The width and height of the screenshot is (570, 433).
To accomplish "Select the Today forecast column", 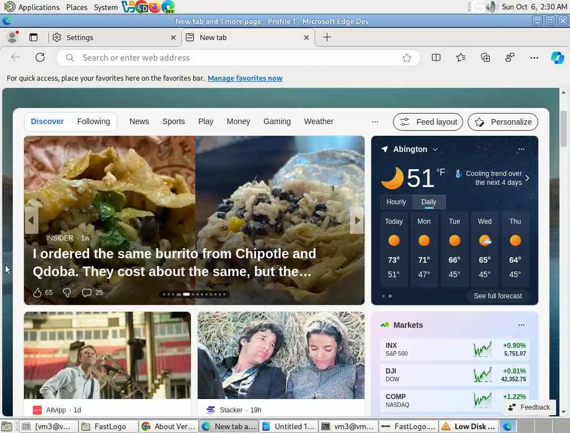I will pyautogui.click(x=394, y=249).
